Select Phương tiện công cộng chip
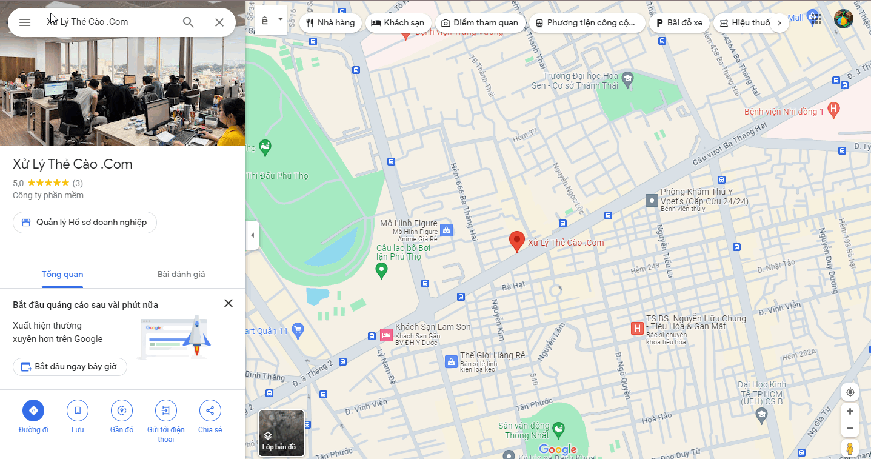The width and height of the screenshot is (871, 459). click(587, 23)
